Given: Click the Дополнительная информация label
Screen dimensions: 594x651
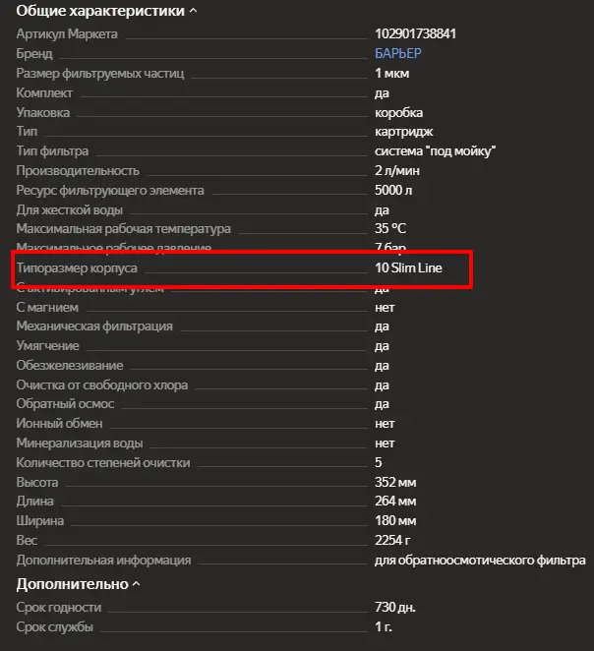Looking at the screenshot, I should [103, 560].
